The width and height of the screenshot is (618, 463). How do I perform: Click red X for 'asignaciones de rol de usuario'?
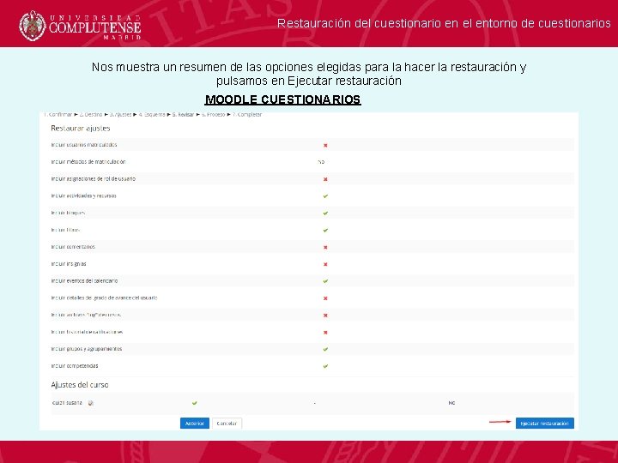tap(325, 179)
